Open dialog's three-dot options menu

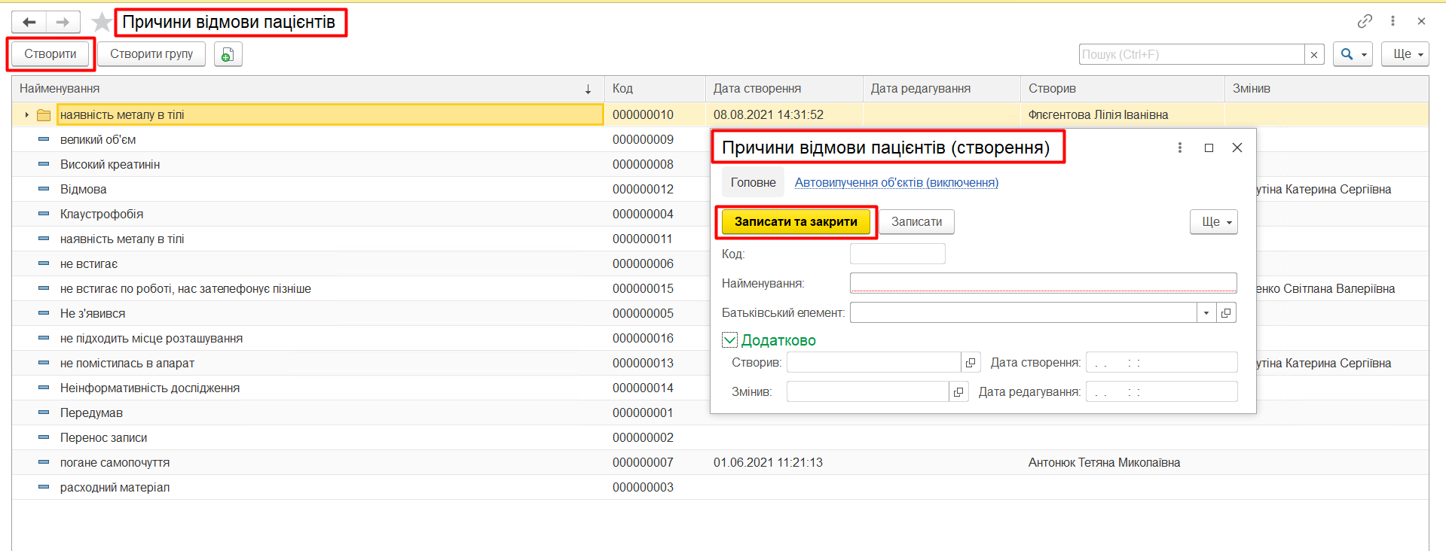click(1179, 148)
